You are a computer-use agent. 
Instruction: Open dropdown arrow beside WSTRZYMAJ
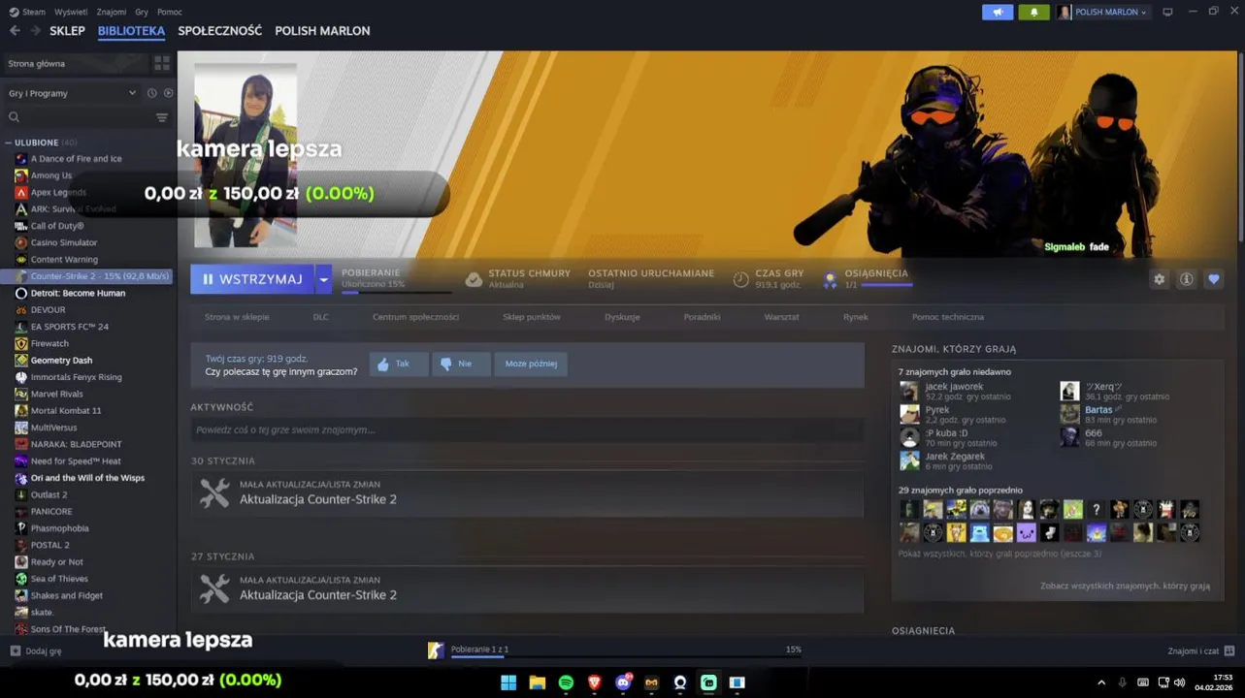[323, 279]
